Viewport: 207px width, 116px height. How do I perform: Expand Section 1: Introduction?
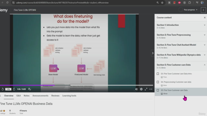181,26
